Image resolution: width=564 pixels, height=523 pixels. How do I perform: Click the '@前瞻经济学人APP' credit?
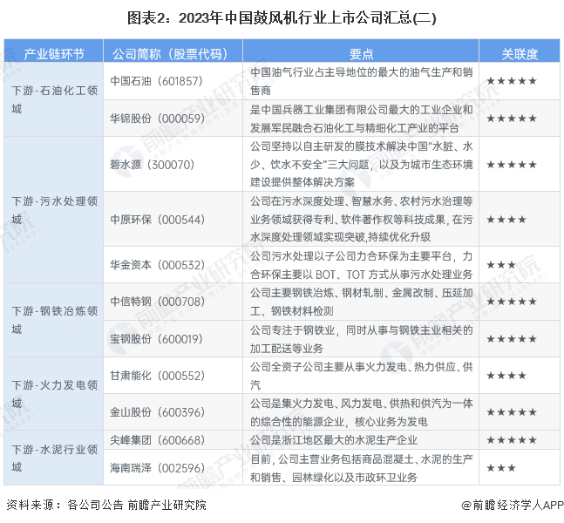(513, 505)
